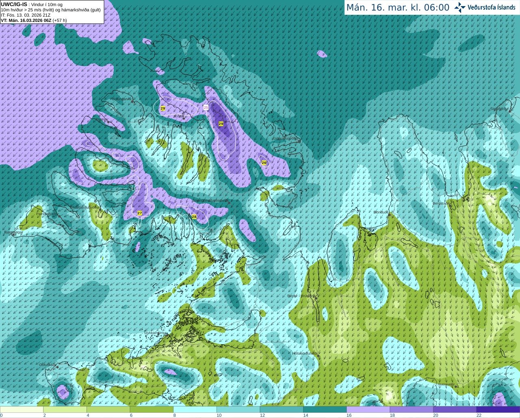Select the light green 2–4 m/s swatch
The image size is (520, 418).
65,409
